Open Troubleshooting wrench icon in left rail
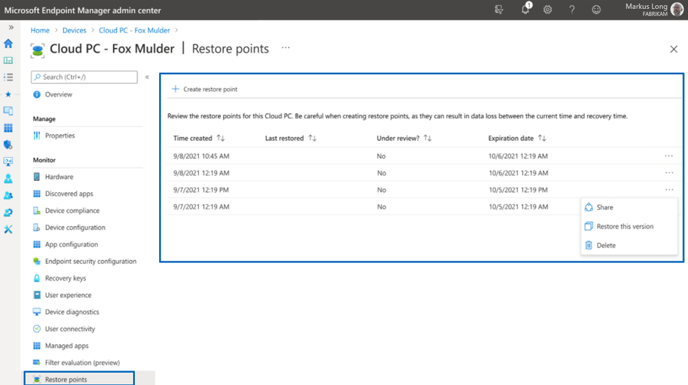 (8, 229)
